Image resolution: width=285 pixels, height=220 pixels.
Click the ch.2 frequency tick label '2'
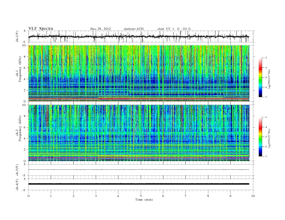point(25,150)
